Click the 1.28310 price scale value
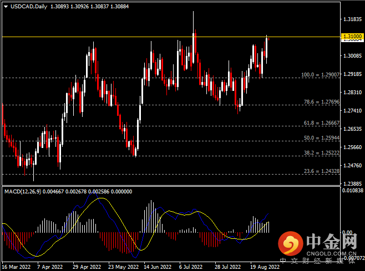The image size is (365, 271). click(x=353, y=93)
